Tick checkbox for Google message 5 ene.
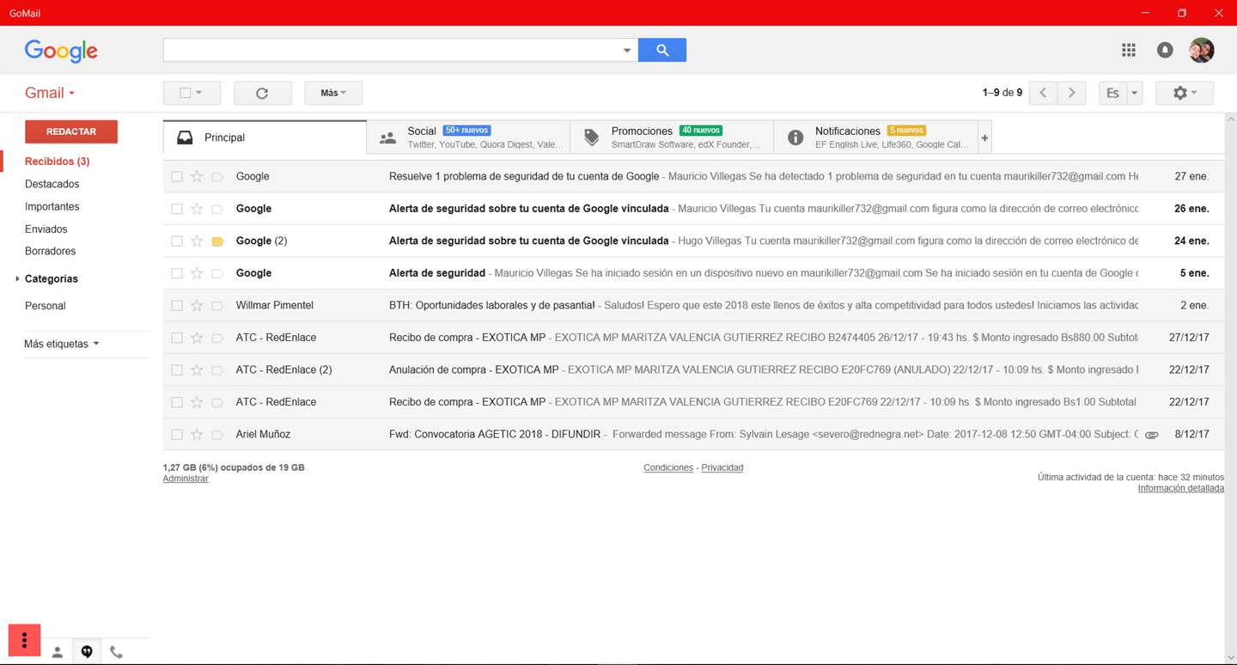The image size is (1237, 665). 176,273
